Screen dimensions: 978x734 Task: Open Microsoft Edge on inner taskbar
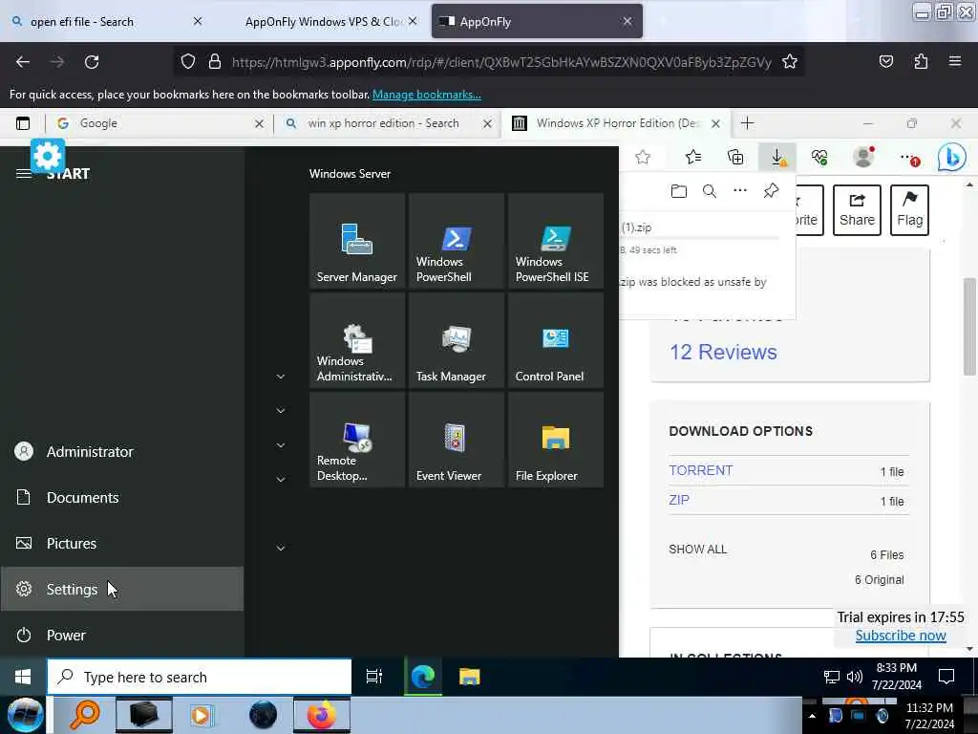click(x=423, y=677)
